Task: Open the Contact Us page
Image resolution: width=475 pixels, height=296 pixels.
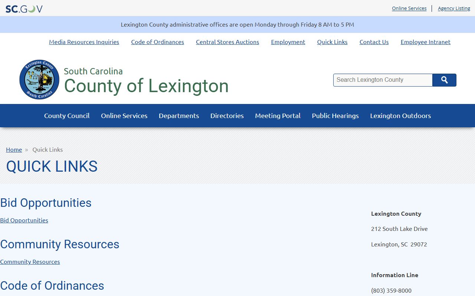Action: (x=374, y=42)
